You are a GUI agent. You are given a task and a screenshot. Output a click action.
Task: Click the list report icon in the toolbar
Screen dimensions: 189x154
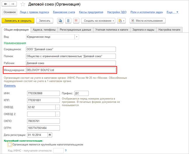[68, 21]
